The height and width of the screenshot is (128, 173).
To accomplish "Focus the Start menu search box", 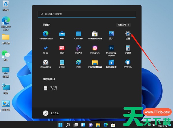I will (x=87, y=14).
